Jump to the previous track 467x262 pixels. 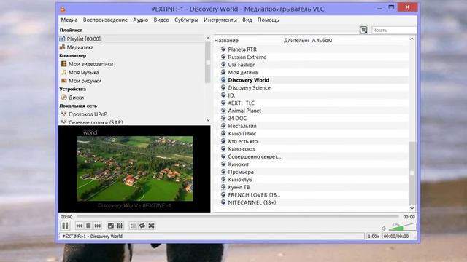(x=80, y=226)
